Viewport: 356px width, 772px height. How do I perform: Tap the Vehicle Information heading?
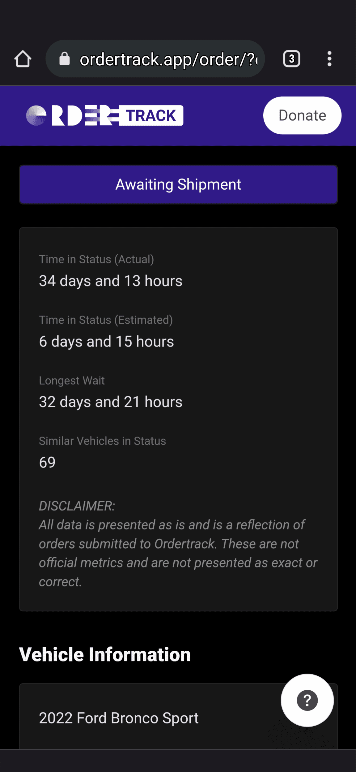click(105, 654)
